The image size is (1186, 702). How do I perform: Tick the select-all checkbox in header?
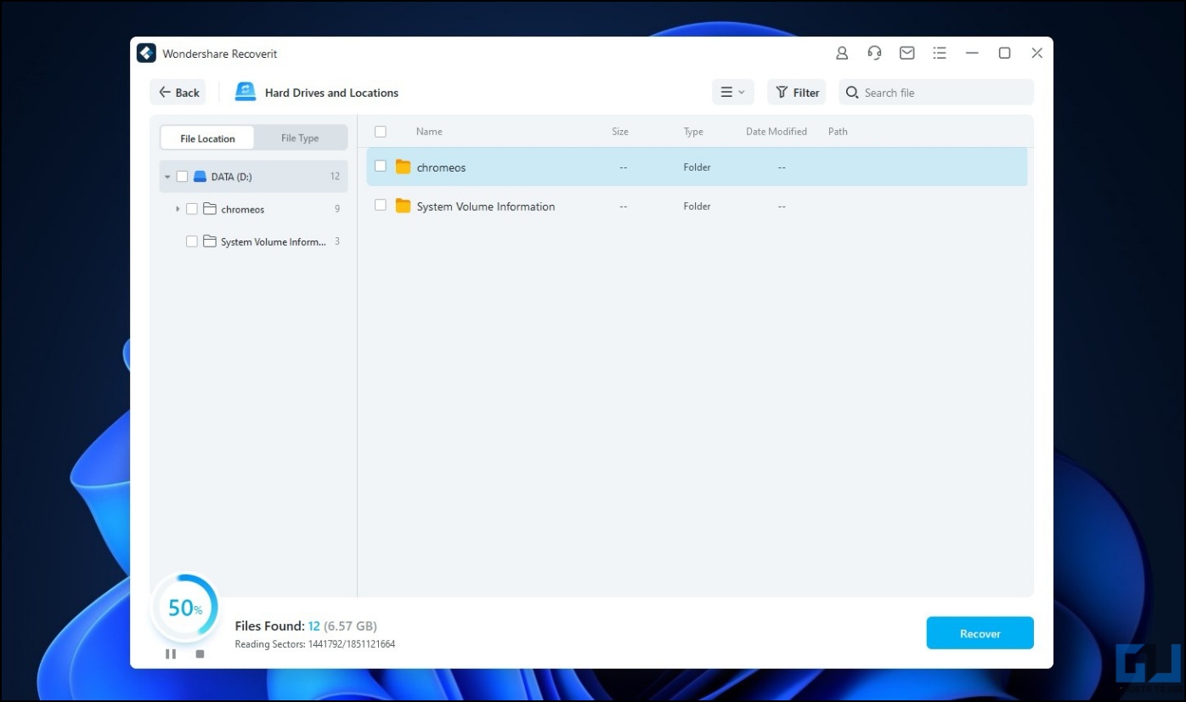click(x=381, y=132)
